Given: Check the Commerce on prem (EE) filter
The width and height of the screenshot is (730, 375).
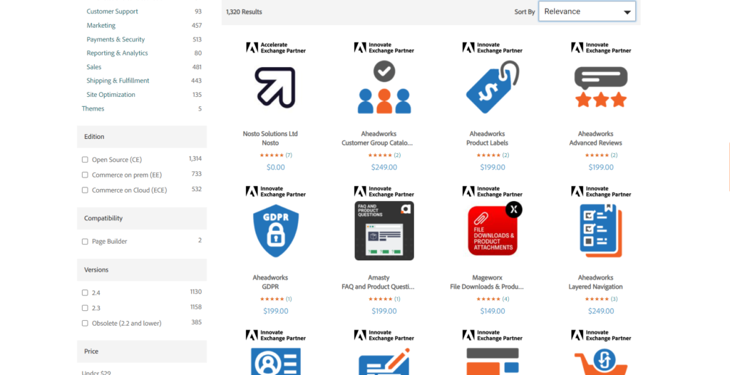Looking at the screenshot, I should click(85, 175).
